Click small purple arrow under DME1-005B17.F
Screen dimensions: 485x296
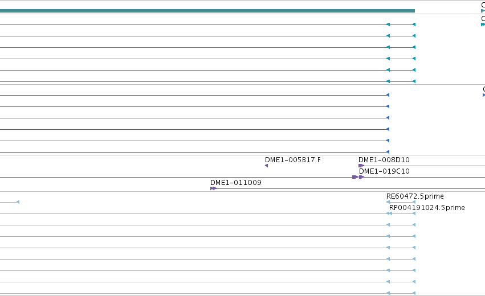[266, 166]
